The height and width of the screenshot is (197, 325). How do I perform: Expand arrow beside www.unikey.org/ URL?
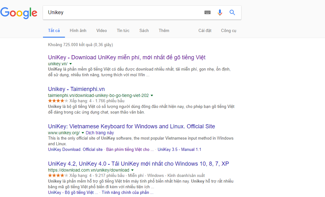pyautogui.click(x=83, y=133)
